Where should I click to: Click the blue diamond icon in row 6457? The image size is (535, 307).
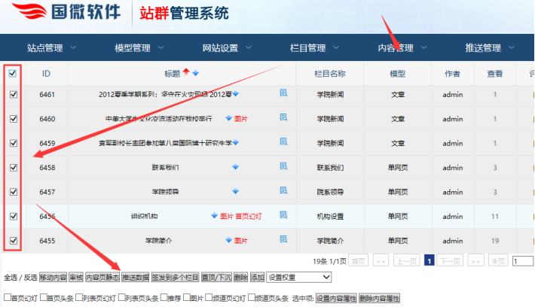click(236, 192)
